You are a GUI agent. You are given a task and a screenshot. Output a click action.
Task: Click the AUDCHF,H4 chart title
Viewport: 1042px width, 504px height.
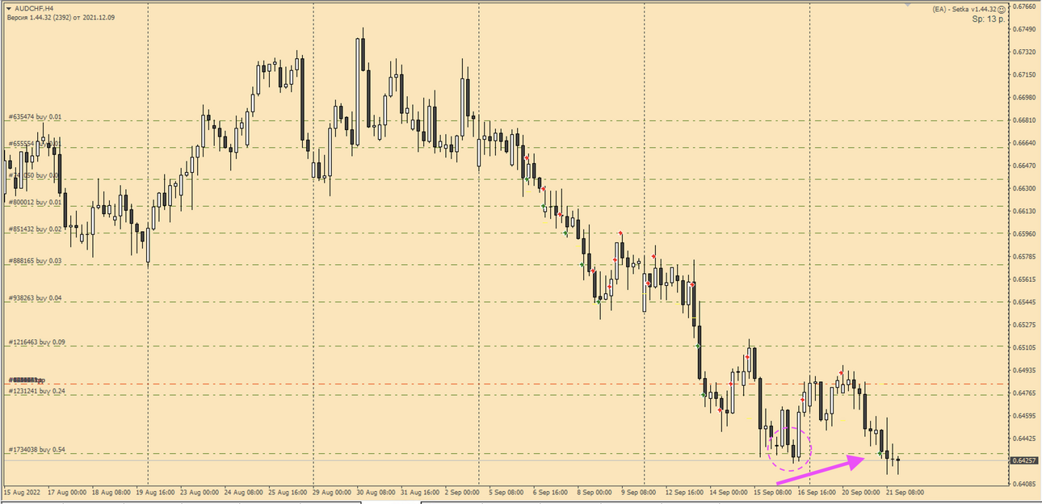pyautogui.click(x=34, y=8)
